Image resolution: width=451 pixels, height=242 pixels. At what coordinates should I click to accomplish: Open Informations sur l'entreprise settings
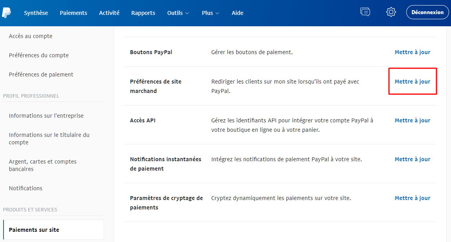point(46,115)
